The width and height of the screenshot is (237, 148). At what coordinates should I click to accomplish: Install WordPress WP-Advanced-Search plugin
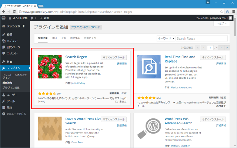point(213,119)
